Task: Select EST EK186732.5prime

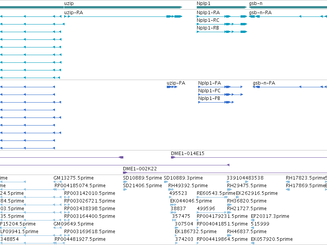Action: click(196, 232)
